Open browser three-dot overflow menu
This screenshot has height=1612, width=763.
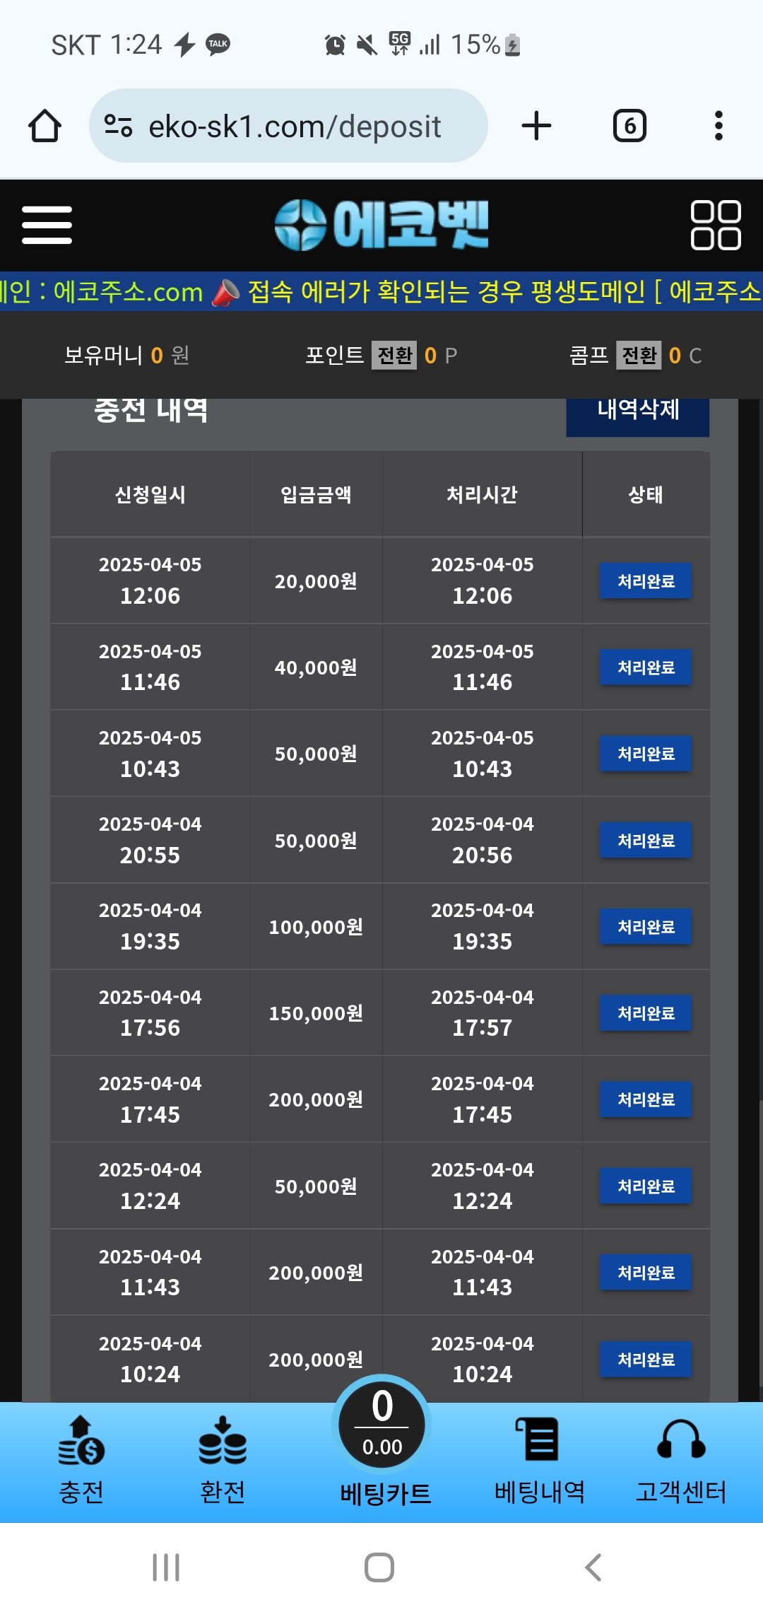718,127
